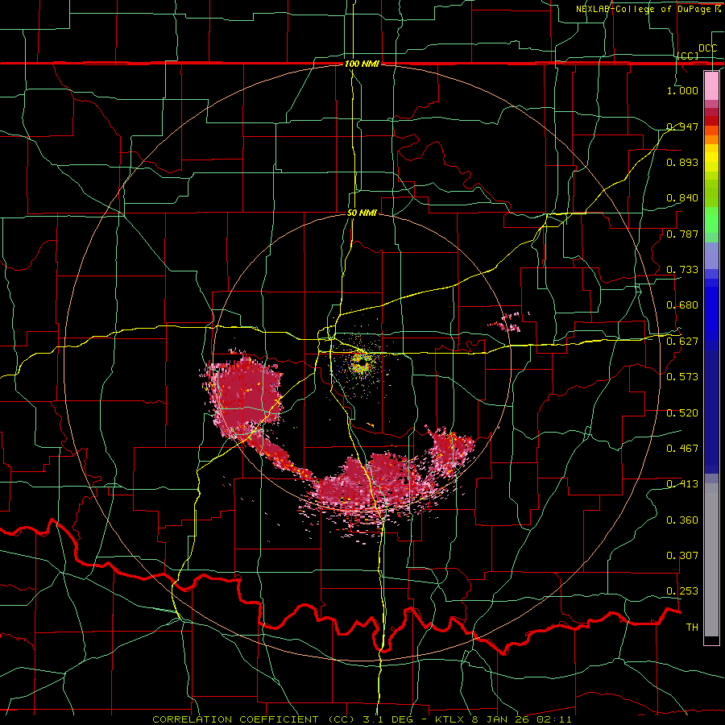This screenshot has height=725, width=725.
Task: Select the 0.733 scale value
Action: [x=682, y=270]
